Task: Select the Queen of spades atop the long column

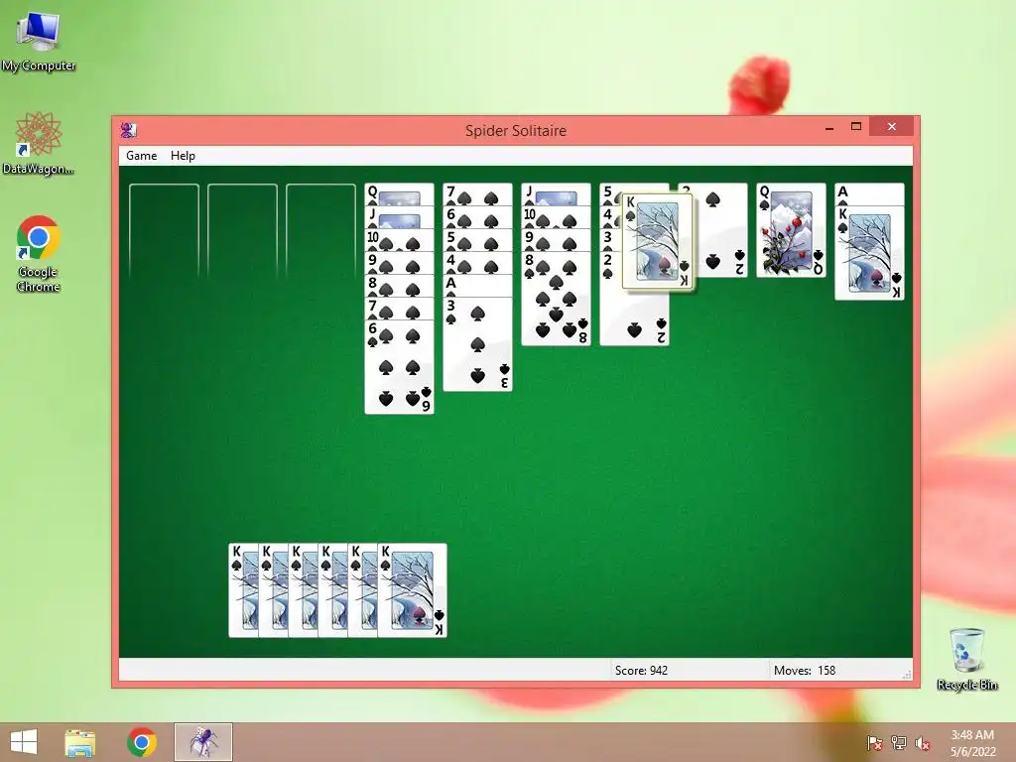Action: coord(399,194)
